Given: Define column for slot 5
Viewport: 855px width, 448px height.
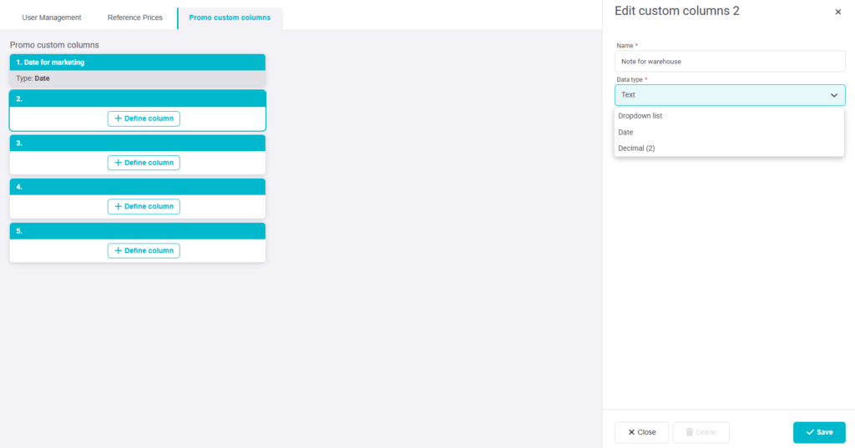Looking at the screenshot, I should tap(144, 250).
